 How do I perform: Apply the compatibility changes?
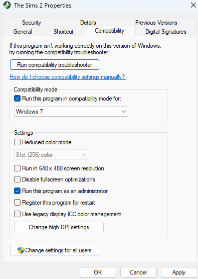tap(178, 272)
